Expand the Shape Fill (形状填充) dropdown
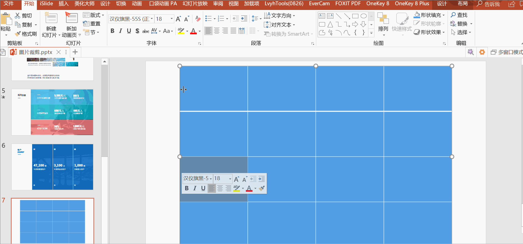 (x=444, y=15)
